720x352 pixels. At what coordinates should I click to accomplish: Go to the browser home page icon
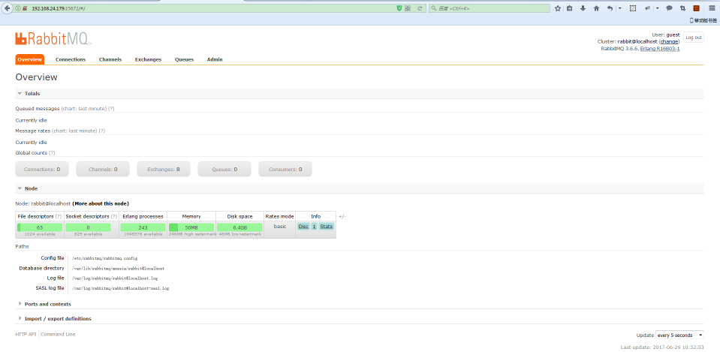596,8
